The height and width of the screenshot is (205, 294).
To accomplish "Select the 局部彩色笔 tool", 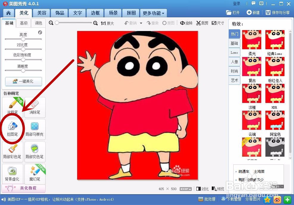I will (x=13, y=152).
